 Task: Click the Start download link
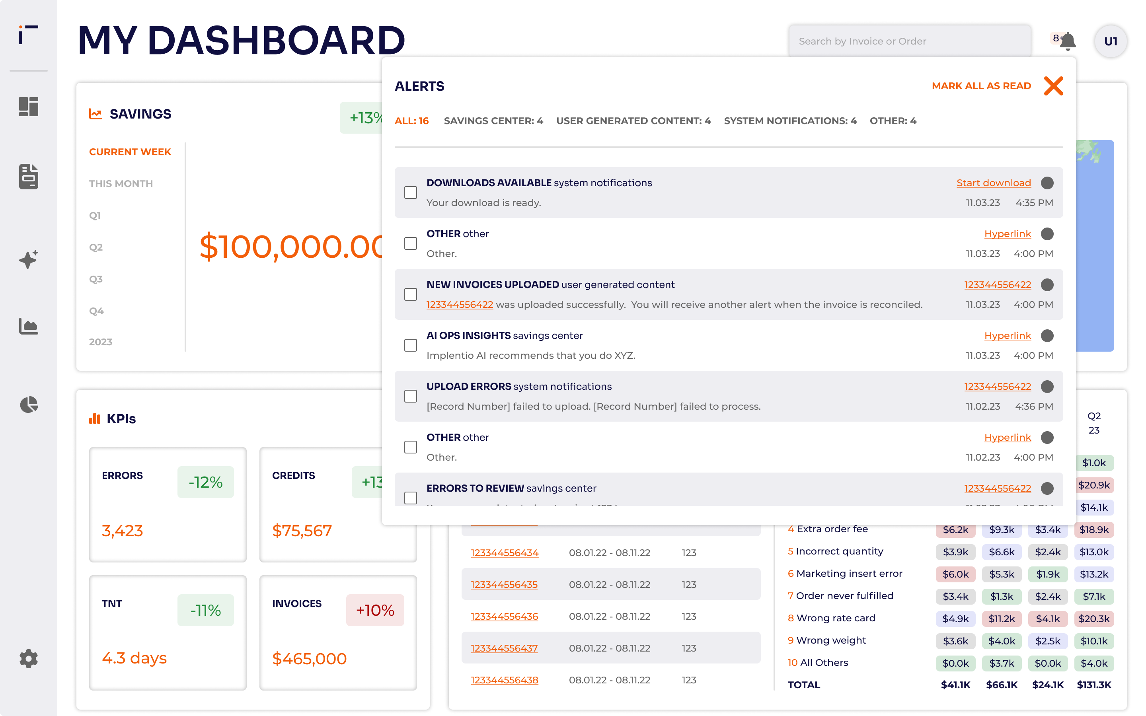click(993, 183)
